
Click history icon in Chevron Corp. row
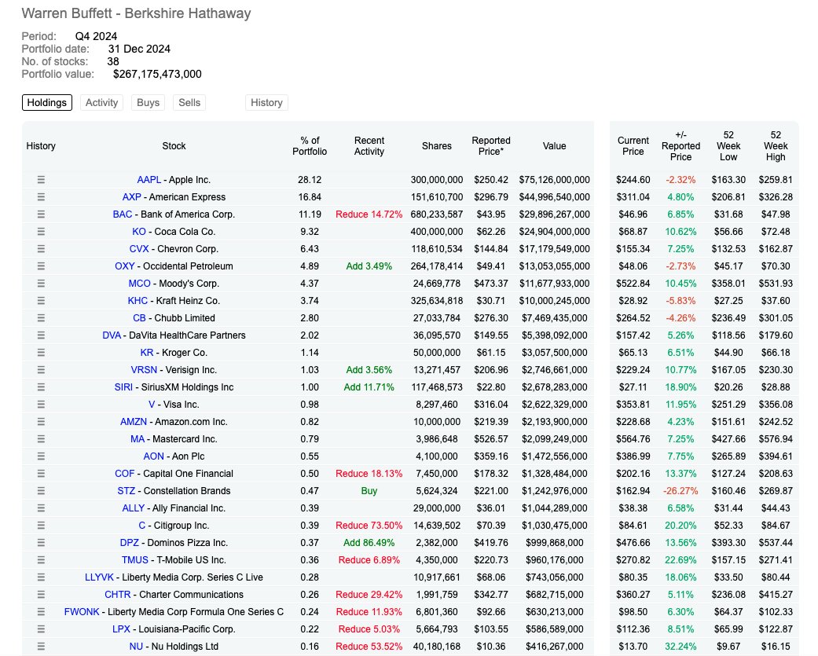(x=41, y=249)
